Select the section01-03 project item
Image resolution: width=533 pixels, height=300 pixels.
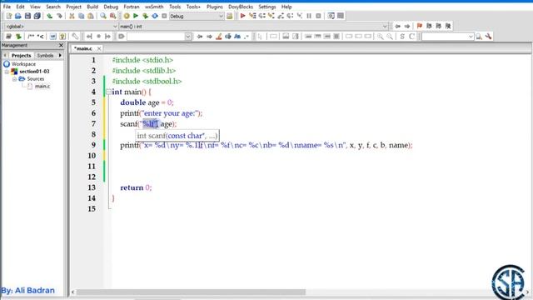point(34,72)
